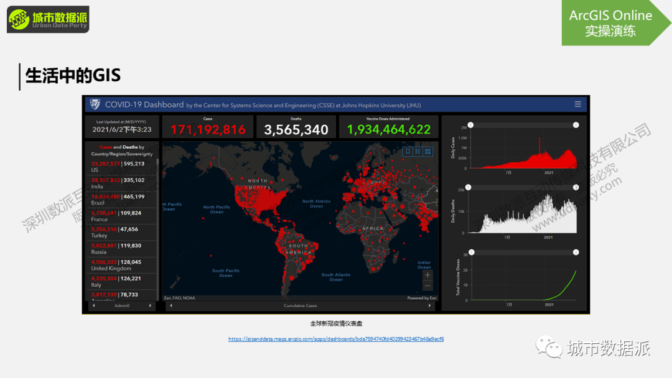Click the COVID-19 Dashboard title
The image size is (672, 378).
(144, 104)
